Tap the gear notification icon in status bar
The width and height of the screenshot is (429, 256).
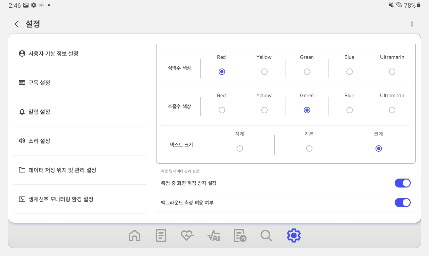pyautogui.click(x=34, y=5)
